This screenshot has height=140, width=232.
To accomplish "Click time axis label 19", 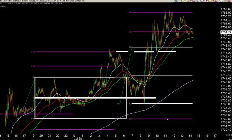I will click(x=33, y=136).
